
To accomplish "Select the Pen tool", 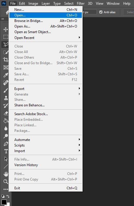I will tap(6, 144).
